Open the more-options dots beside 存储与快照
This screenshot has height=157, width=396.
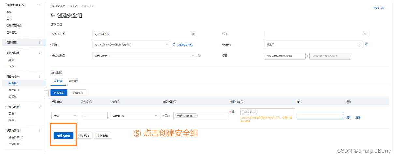point(39,107)
